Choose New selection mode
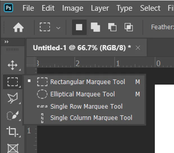The width and height of the screenshot is (174, 153). pos(79,27)
